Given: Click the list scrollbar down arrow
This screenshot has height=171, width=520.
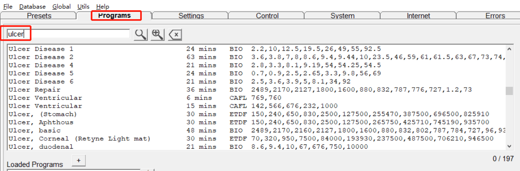Looking at the screenshot, I should click(x=509, y=146).
